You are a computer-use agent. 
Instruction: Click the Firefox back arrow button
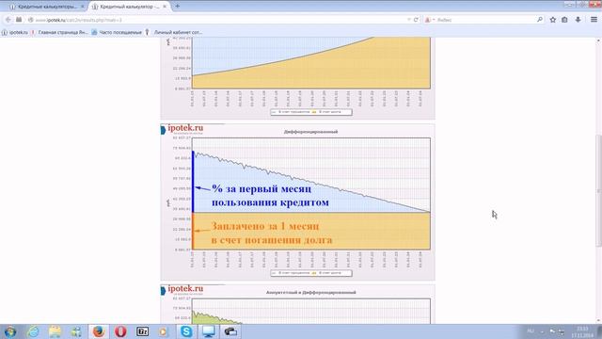(x=8, y=20)
